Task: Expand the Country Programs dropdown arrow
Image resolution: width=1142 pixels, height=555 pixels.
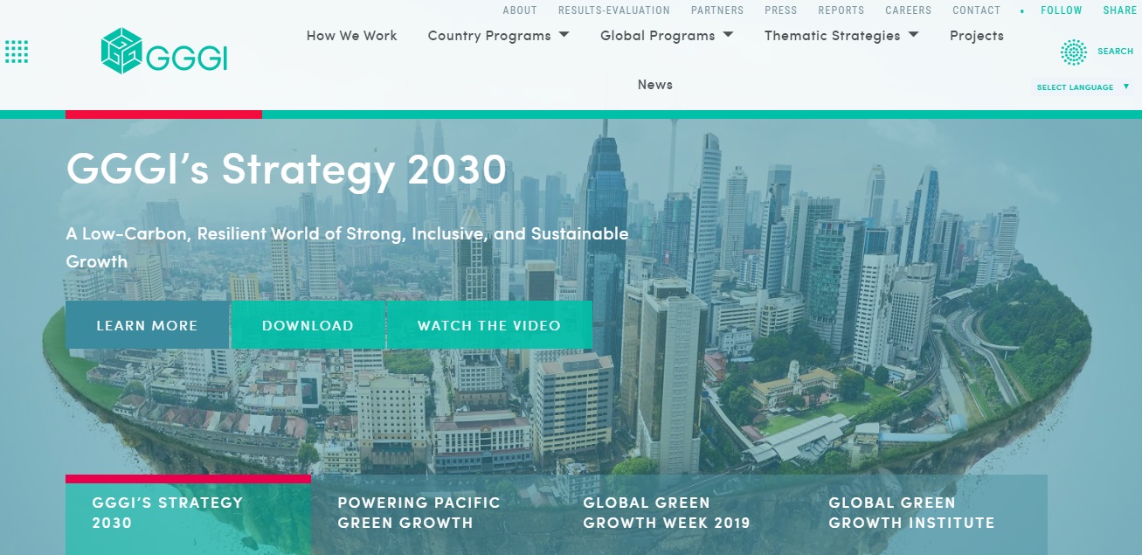Action: (x=564, y=35)
